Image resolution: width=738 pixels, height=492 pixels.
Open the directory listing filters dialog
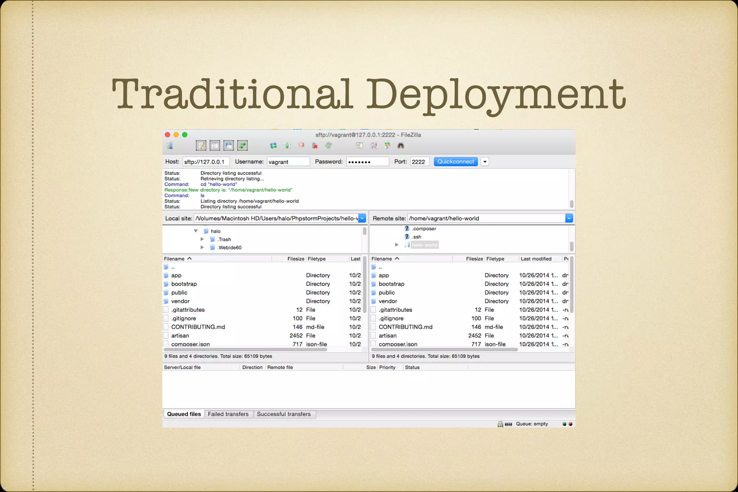click(359, 146)
